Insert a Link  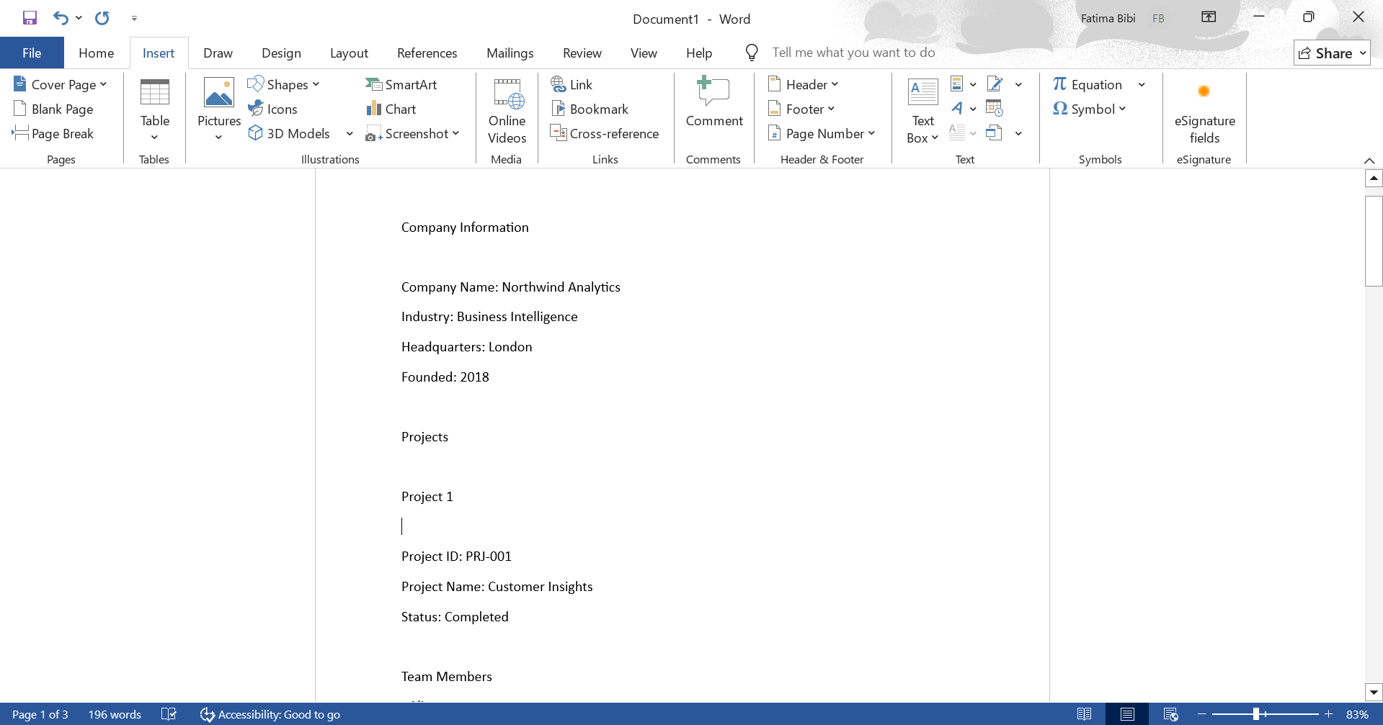(x=572, y=84)
